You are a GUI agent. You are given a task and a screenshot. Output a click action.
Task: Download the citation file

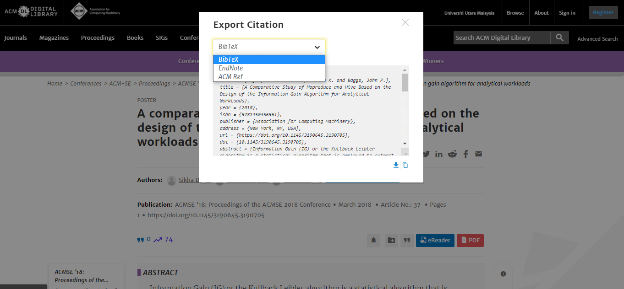point(396,166)
